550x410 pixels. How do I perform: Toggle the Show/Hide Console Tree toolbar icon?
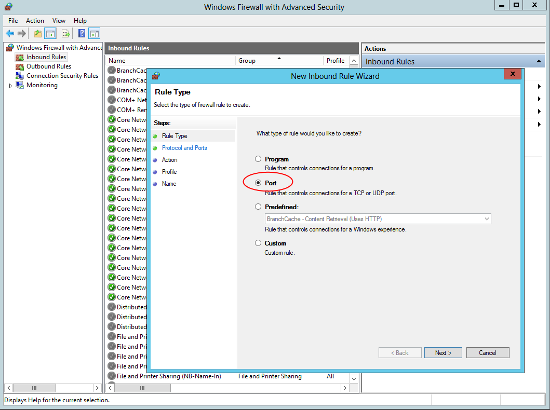tap(50, 34)
